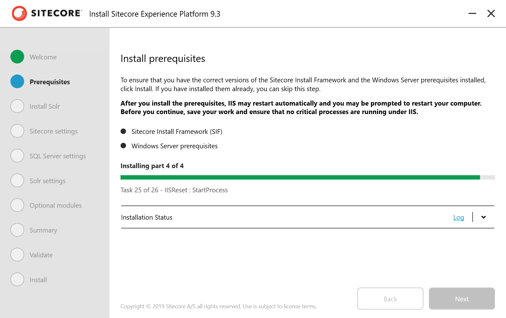The image size is (506, 318).
Task: Expand the Summary step entry
Action: pos(43,230)
